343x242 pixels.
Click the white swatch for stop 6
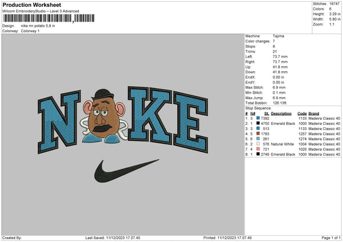pos(258,144)
